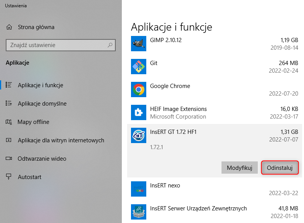The height and width of the screenshot is (223, 304).
Task: Click install date 2019-08-14
Action: click(284, 47)
